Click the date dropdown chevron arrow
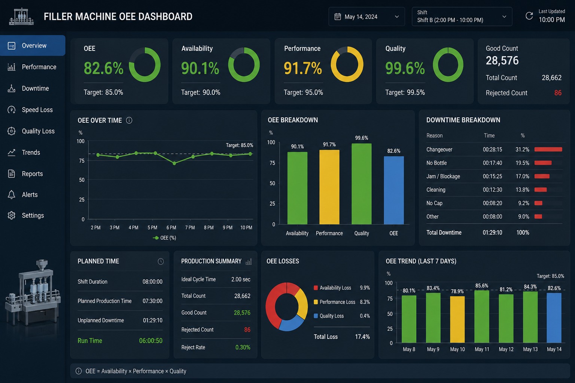 (397, 17)
